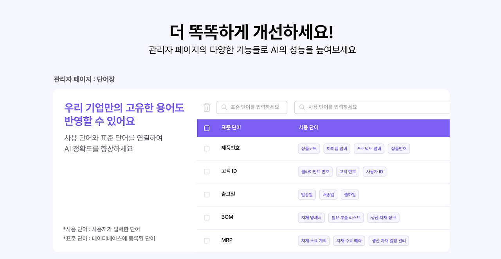Image resolution: width=501 pixels, height=259 pixels.
Task: Click the 자재 소요 계획 tag
Action: click(314, 241)
